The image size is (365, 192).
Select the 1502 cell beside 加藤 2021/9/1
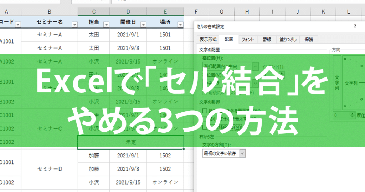click(165, 156)
